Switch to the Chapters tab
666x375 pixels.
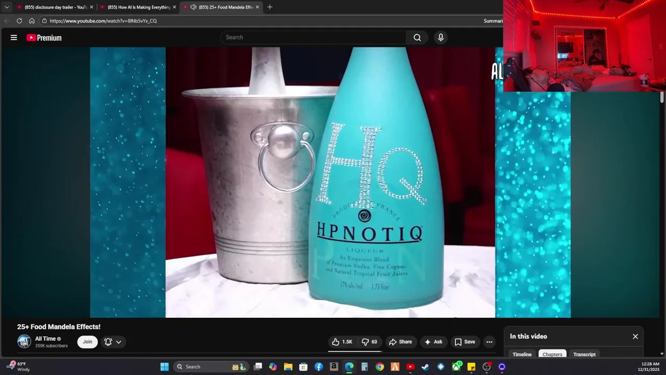click(553, 354)
